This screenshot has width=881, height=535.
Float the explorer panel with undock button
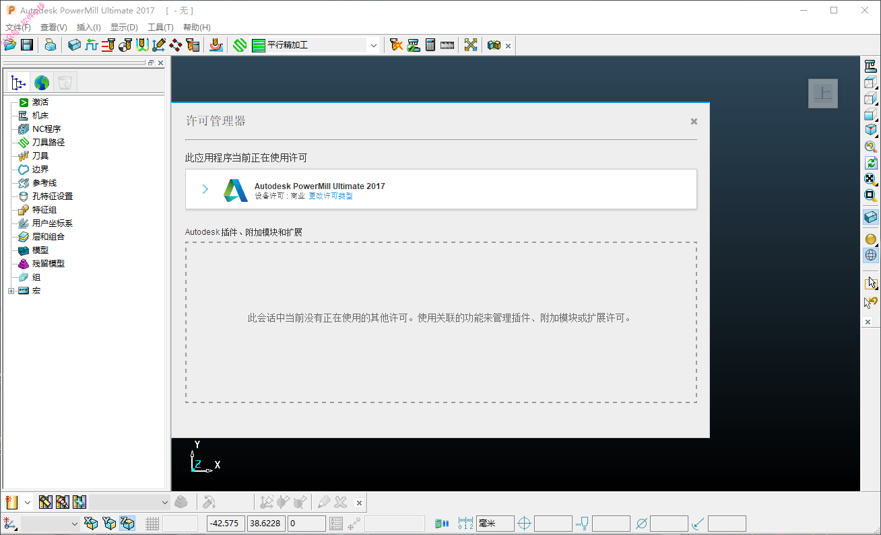coord(151,63)
